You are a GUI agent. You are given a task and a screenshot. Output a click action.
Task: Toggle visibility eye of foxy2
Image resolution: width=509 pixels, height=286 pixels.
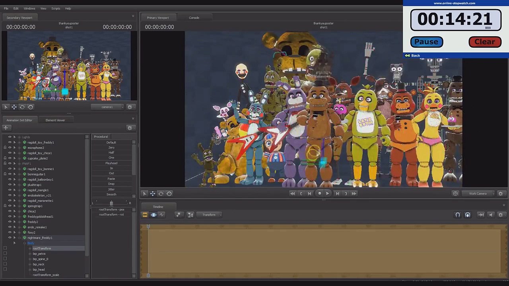[x=10, y=232]
